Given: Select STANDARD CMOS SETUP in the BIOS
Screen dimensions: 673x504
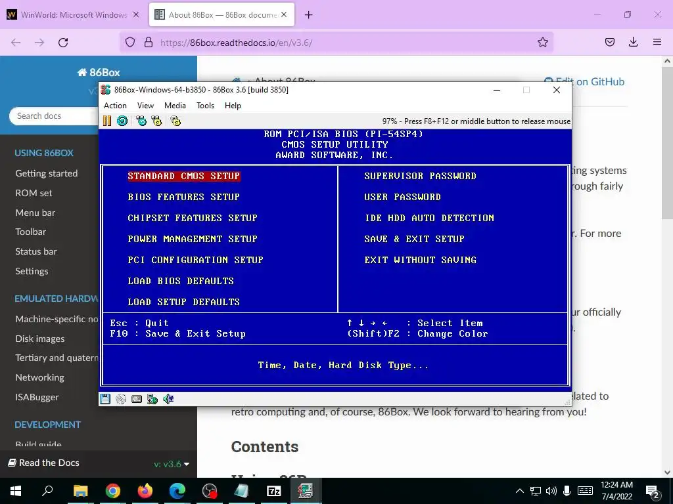Looking at the screenshot, I should [x=184, y=176].
